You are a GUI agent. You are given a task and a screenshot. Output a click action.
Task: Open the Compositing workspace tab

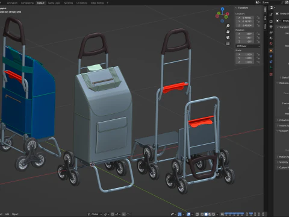27,3
